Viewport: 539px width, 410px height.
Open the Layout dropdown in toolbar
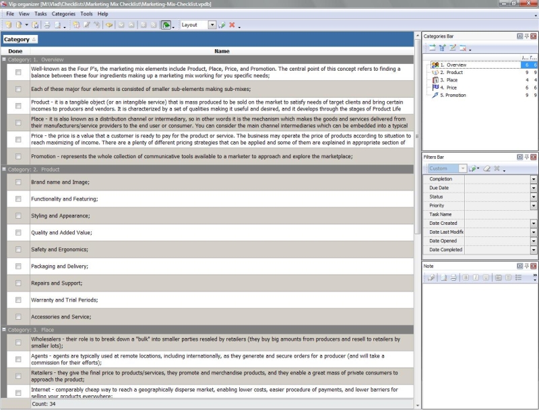point(212,25)
